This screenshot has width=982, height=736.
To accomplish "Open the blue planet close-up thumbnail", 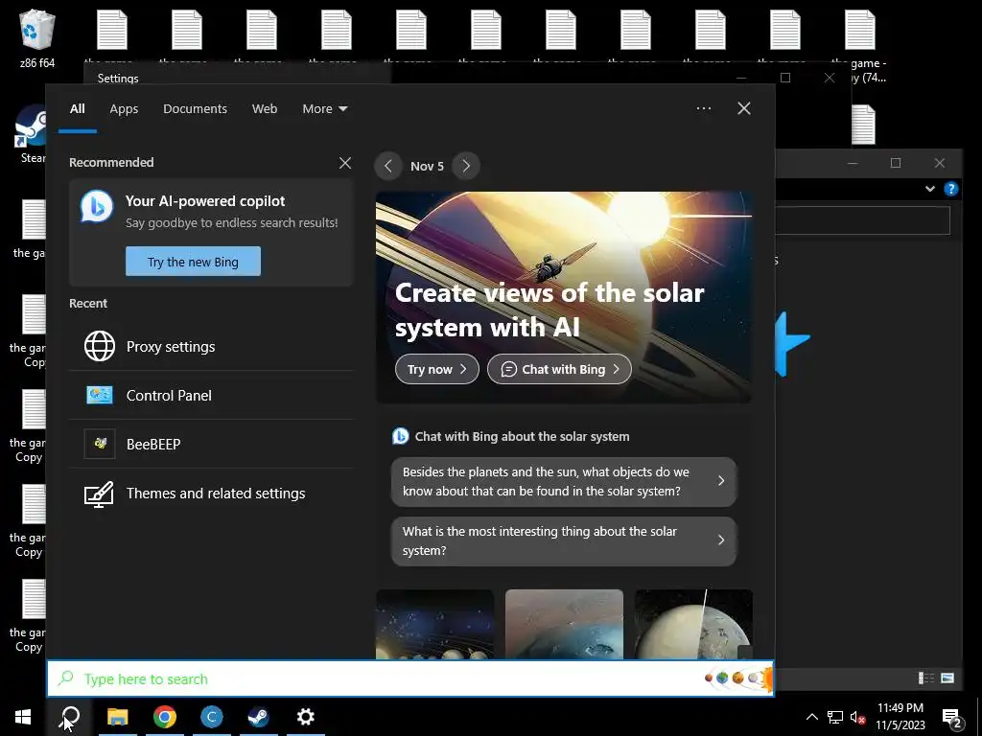I will (x=564, y=624).
